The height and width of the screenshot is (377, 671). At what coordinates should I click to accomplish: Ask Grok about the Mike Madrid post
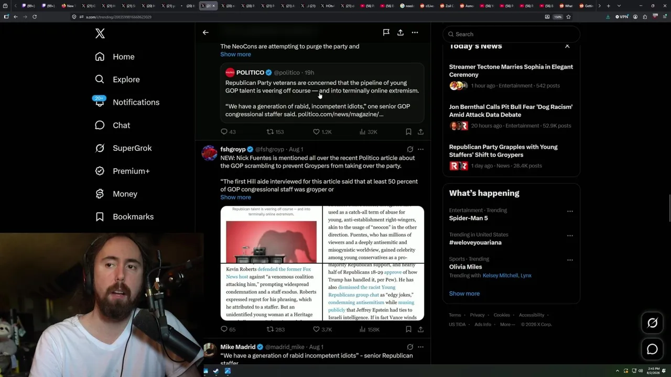pos(410,347)
